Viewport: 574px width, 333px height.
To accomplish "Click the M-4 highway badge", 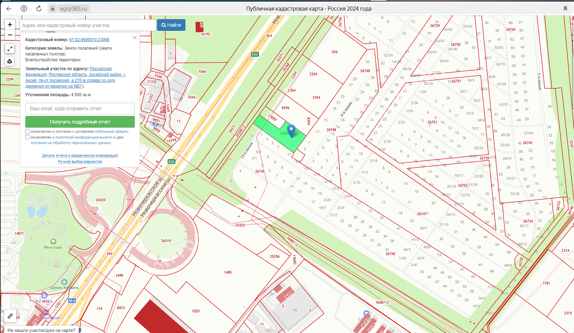I will coord(72,301).
